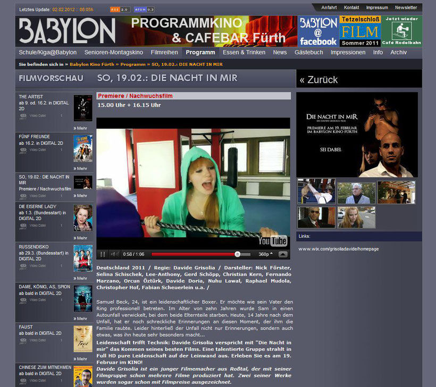Open the Die Nacht in Mir film poster
Screen dimensions: 436x387
pos(357,135)
